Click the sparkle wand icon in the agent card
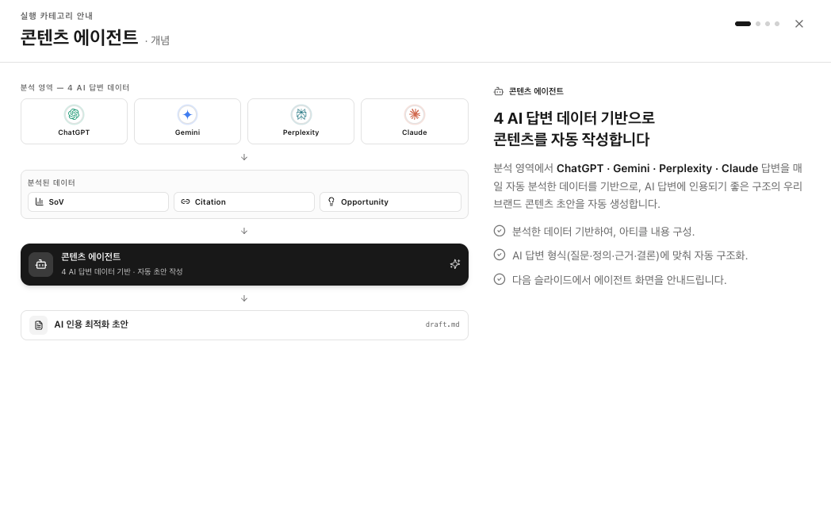The height and width of the screenshot is (518, 831). point(454,264)
